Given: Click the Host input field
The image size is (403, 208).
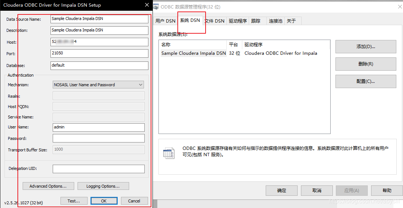Looking at the screenshot, I should 99,42.
